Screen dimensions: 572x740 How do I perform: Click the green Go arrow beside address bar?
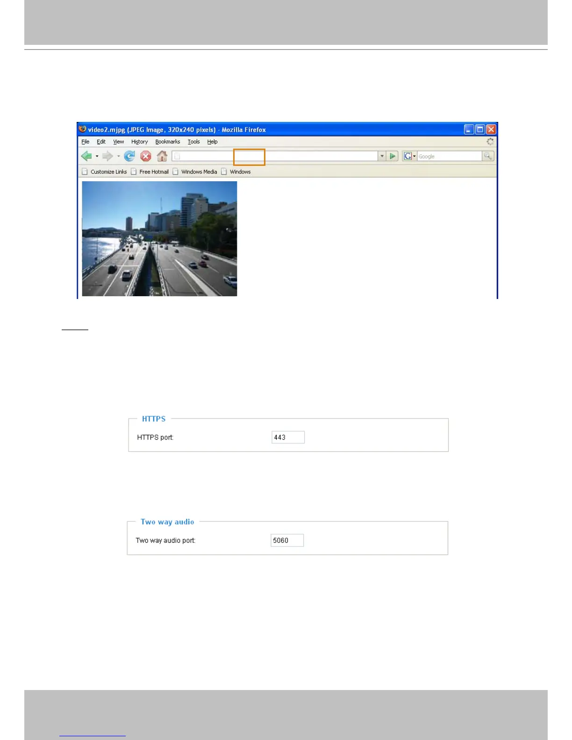(393, 156)
